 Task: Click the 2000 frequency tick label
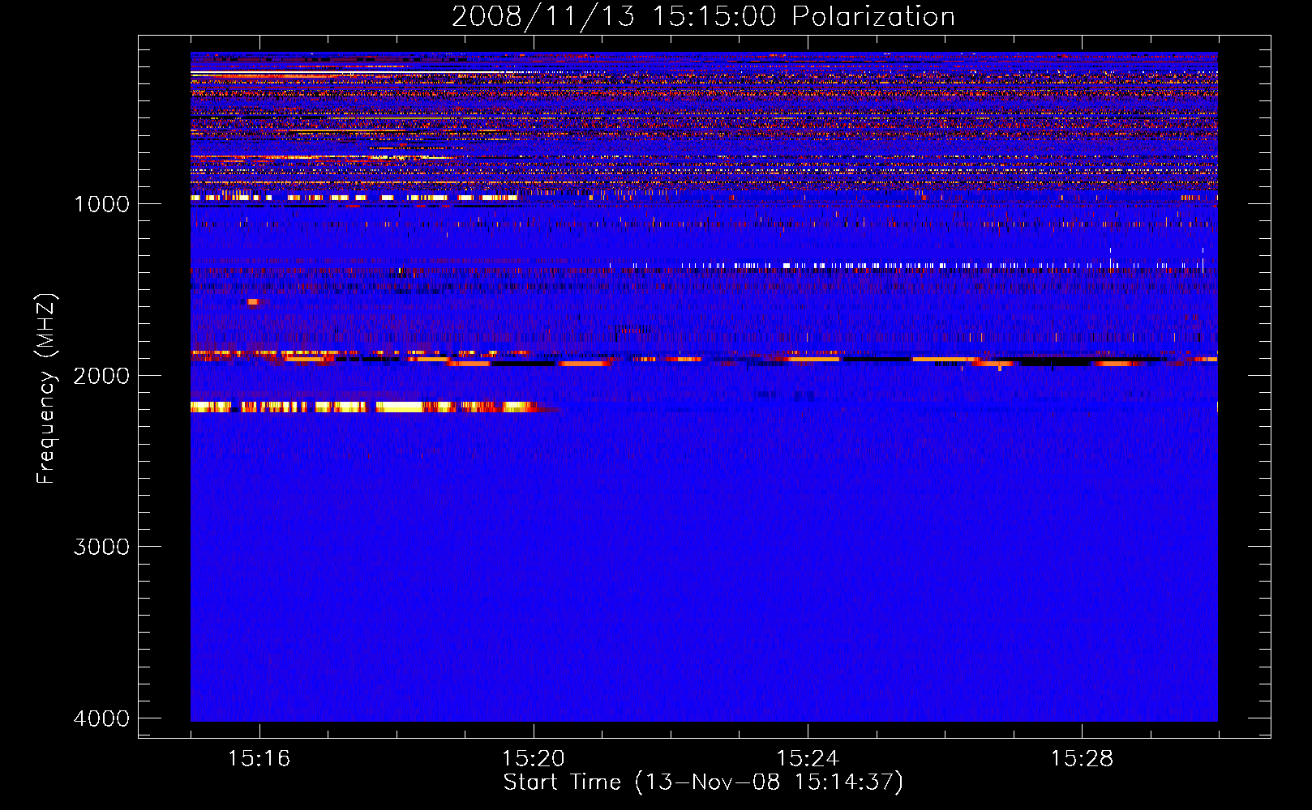101,375
